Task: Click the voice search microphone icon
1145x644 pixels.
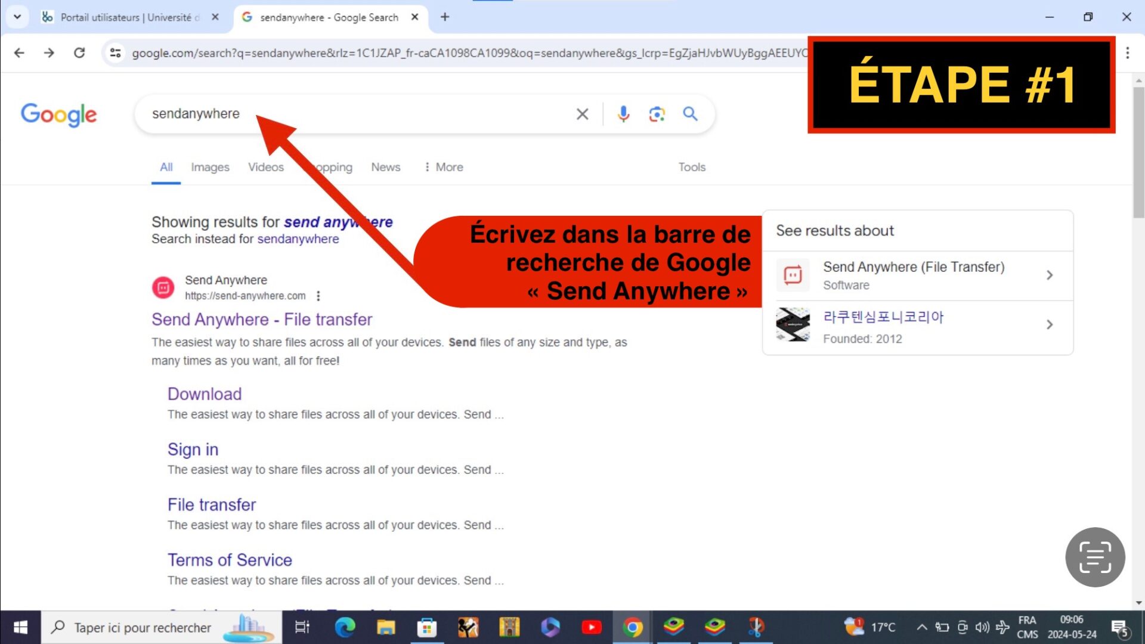Action: 623,114
